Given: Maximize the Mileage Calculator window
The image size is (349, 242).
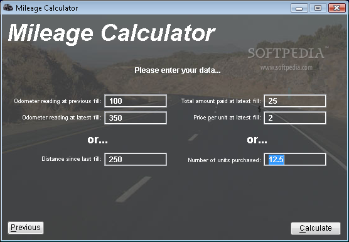Looking at the screenshot, I should tap(318, 8).
